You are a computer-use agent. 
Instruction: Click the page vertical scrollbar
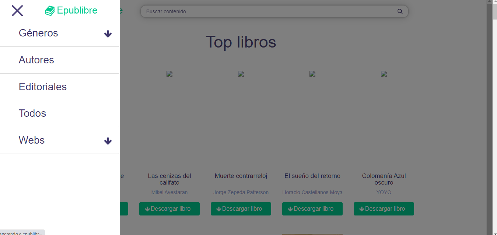[494, 111]
